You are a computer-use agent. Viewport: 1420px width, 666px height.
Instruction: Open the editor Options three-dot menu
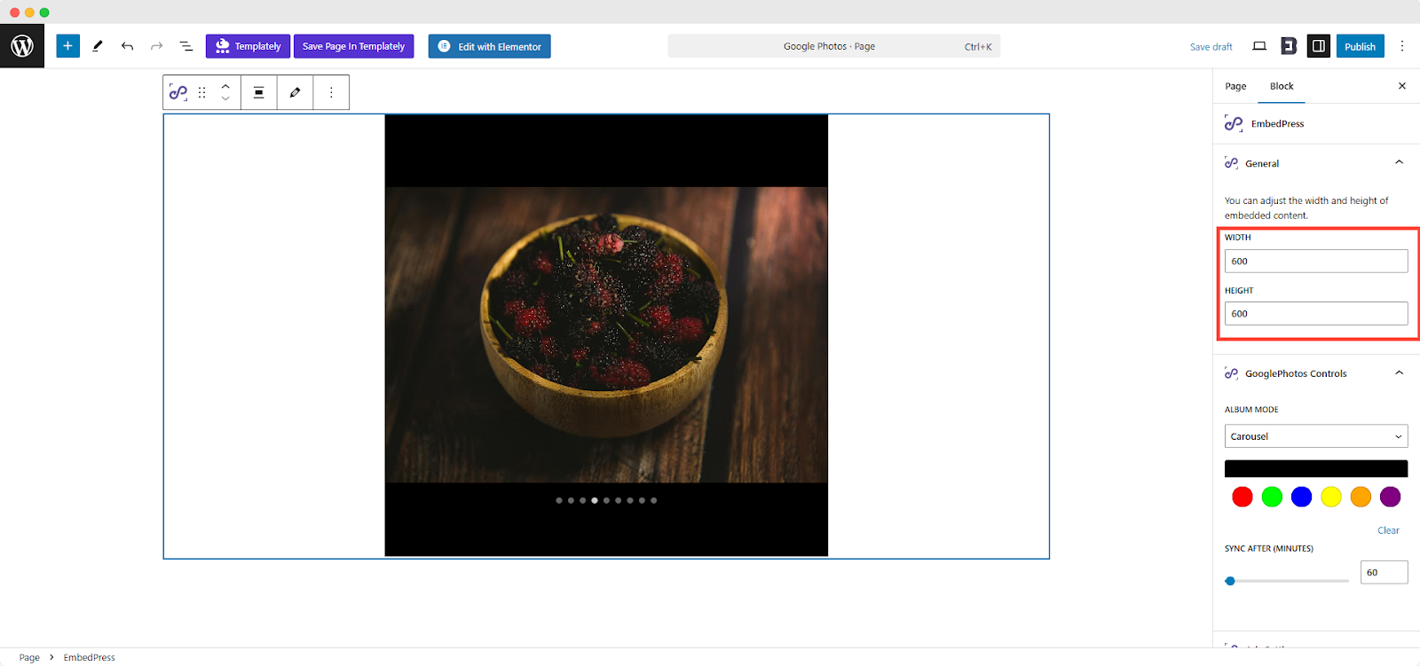pos(1401,46)
